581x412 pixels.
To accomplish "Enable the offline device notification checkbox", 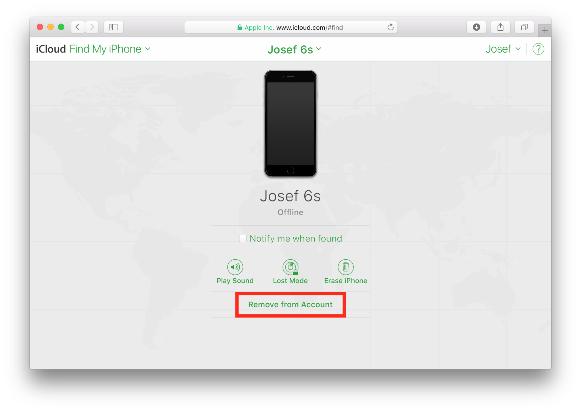I will [243, 239].
